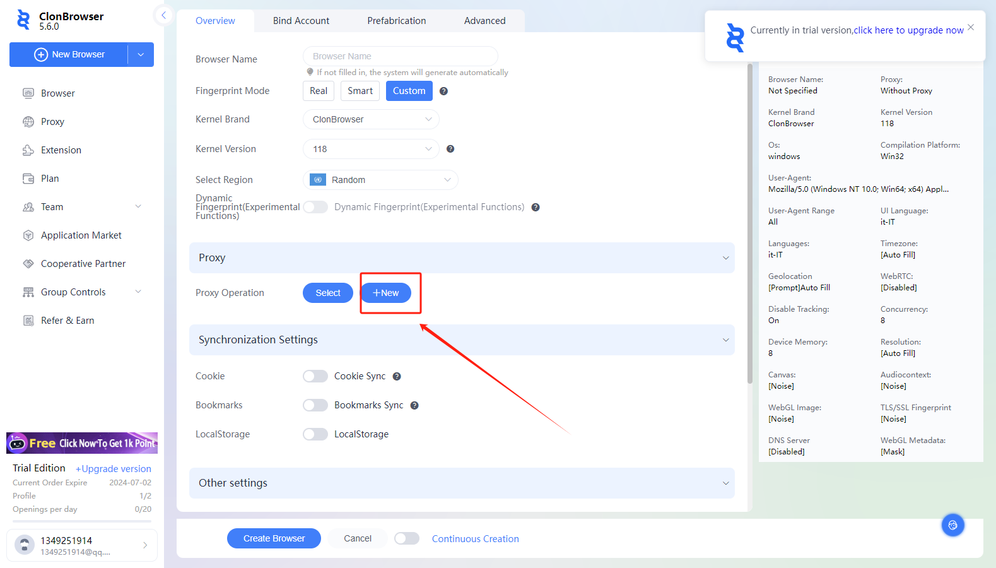This screenshot has width=996, height=568.
Task: Click the settings form vertical scrollbar
Action: tap(750, 224)
